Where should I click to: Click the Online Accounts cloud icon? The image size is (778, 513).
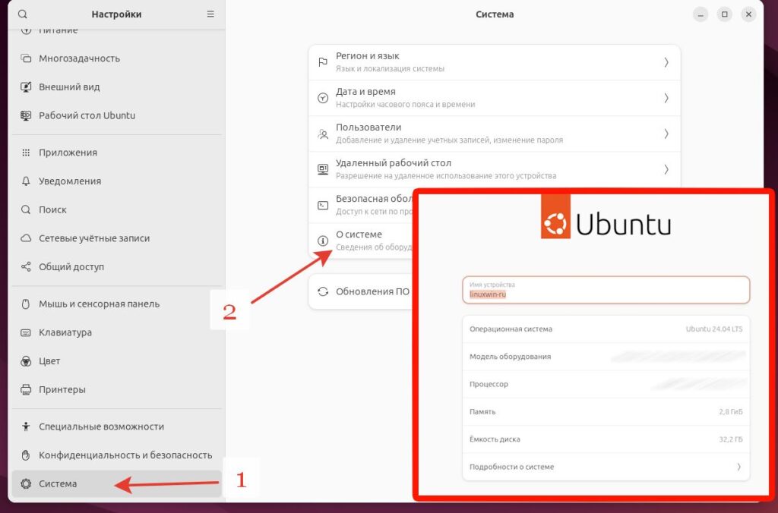26,238
